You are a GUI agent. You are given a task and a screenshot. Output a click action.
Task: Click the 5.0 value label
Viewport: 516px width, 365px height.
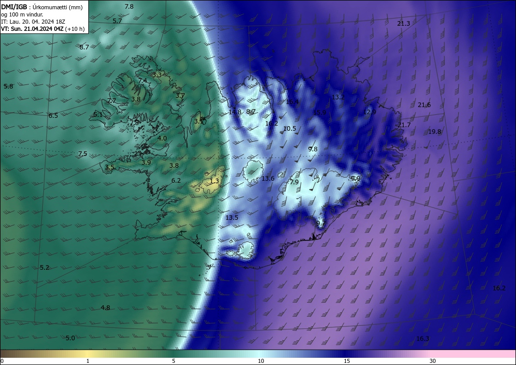(x=70, y=338)
